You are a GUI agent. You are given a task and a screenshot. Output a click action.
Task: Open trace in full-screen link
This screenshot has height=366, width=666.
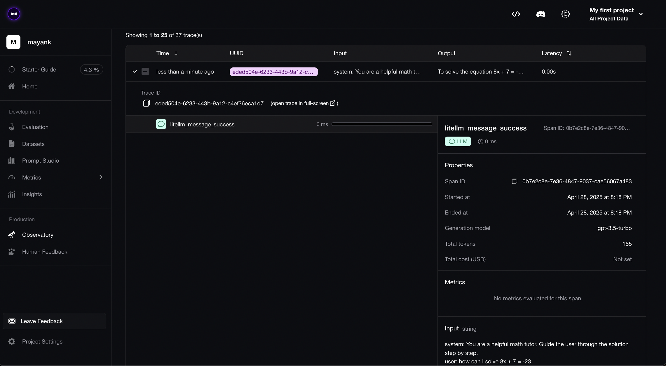[304, 103]
